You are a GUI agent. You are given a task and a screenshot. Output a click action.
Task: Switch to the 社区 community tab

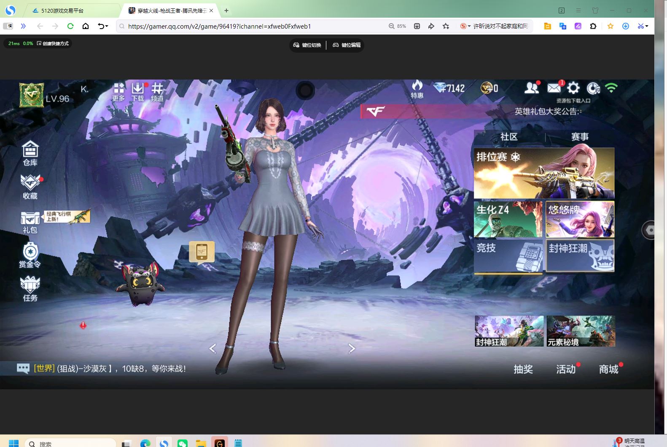coord(509,137)
